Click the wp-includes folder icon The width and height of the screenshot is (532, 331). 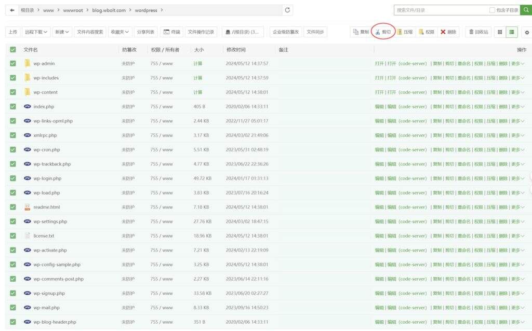pyautogui.click(x=27, y=78)
